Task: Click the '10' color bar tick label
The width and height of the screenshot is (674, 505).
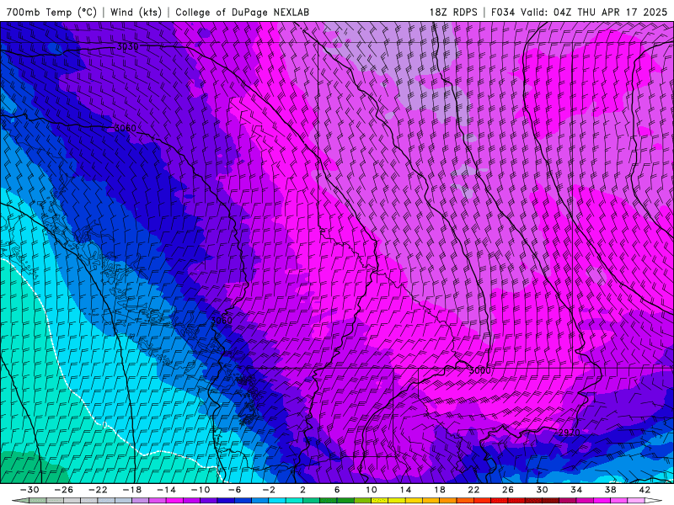Action: tap(371, 490)
